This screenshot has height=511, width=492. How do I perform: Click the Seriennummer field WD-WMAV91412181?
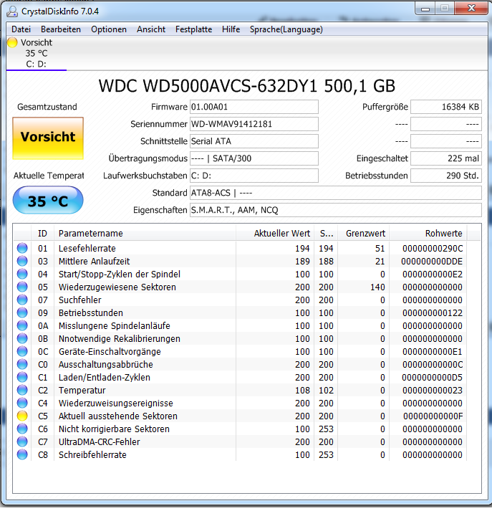[254, 124]
